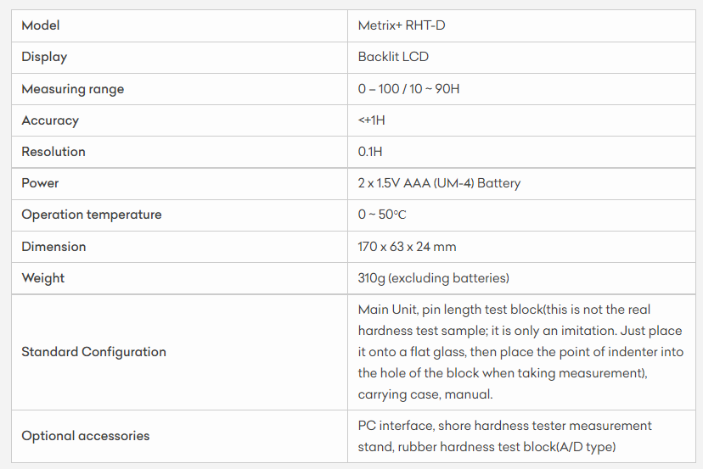Click the "Measuring range" label

click(x=72, y=89)
